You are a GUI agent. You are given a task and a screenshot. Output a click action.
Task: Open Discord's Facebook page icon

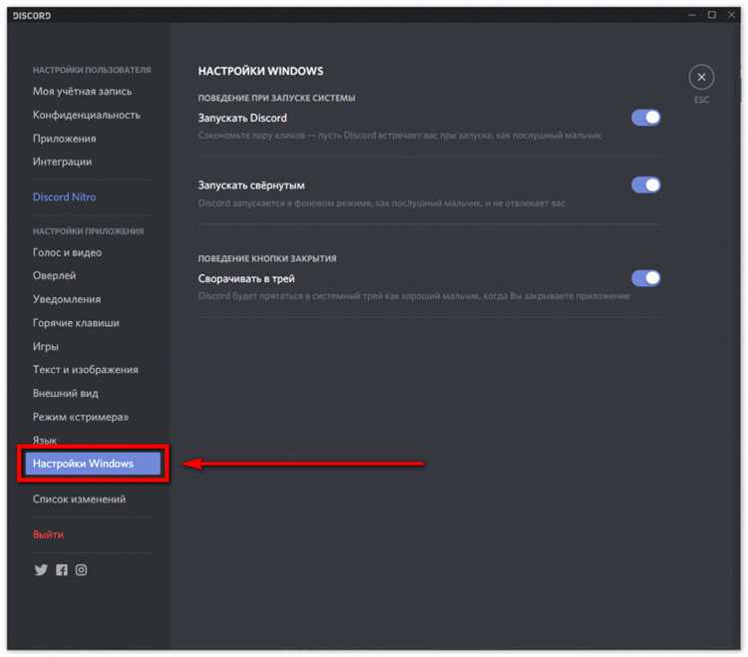(62, 569)
